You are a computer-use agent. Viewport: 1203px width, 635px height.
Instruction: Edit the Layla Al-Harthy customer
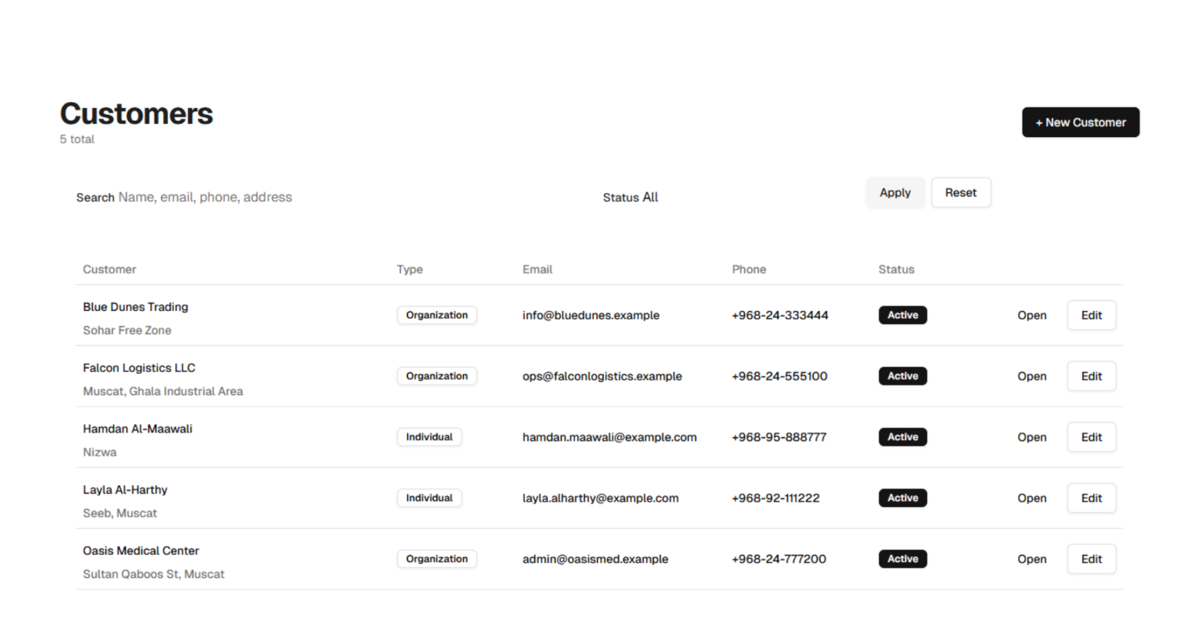[1091, 498]
